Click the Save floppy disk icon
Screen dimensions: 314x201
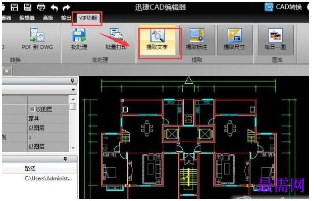coord(15,8)
